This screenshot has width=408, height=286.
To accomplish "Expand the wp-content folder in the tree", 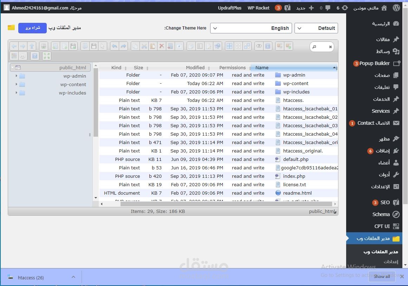I will point(17,84).
